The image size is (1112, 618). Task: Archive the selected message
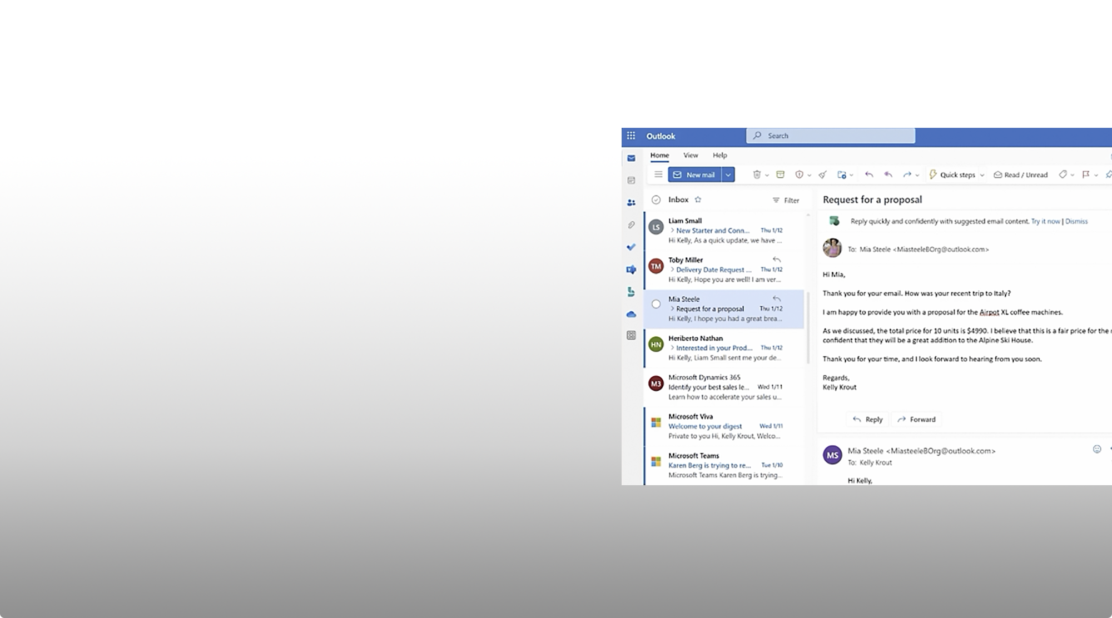click(780, 175)
